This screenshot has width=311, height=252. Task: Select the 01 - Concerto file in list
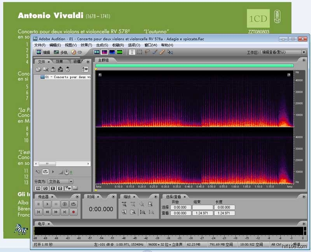[x=65, y=77]
